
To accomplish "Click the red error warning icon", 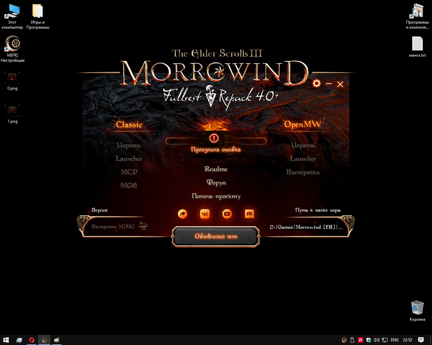I will click(x=214, y=138).
